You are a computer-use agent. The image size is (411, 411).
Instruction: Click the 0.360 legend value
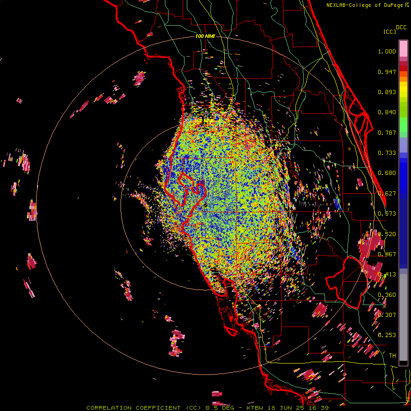point(387,295)
